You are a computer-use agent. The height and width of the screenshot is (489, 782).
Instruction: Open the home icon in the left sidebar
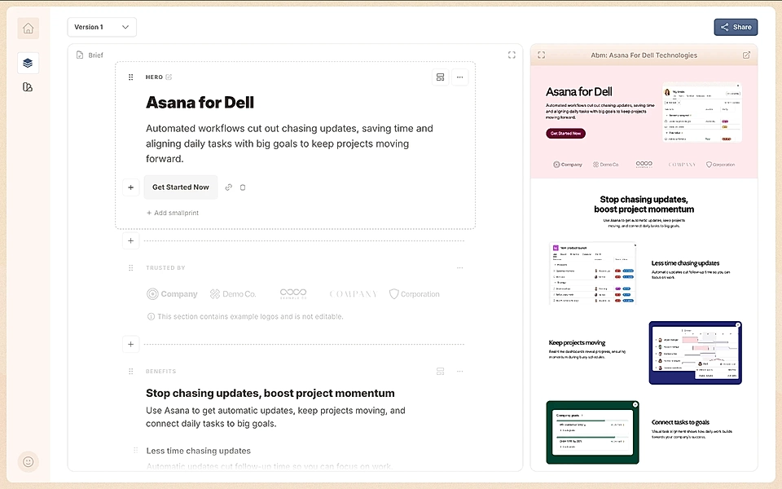(28, 28)
